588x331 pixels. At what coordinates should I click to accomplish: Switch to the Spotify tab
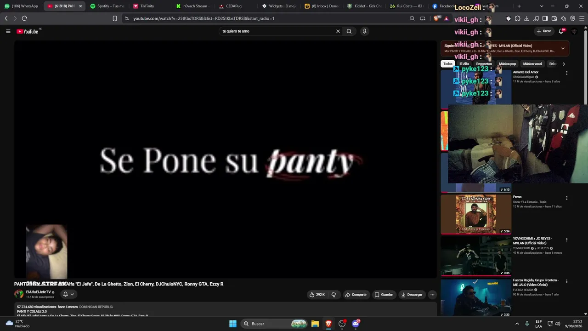point(107,6)
